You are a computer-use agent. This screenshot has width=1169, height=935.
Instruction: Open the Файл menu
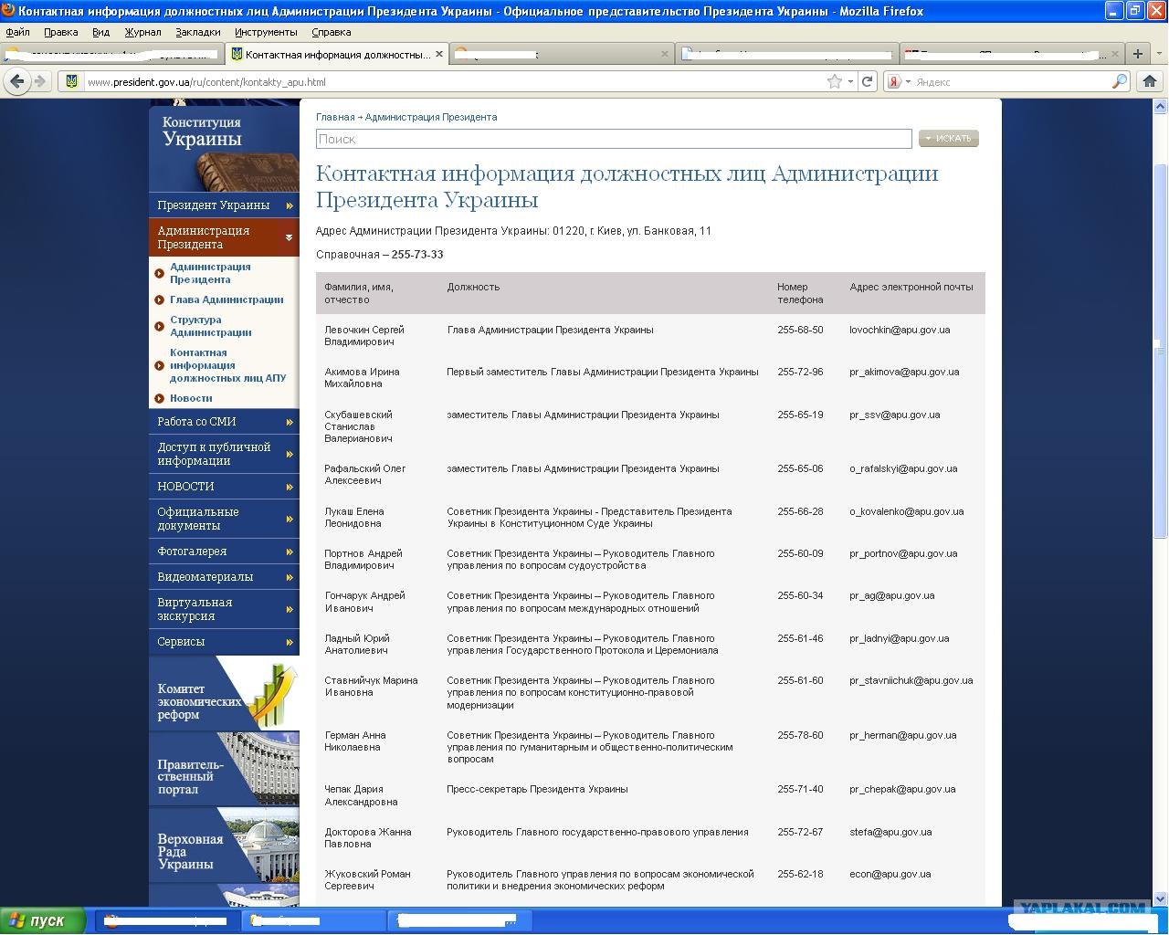[x=17, y=32]
